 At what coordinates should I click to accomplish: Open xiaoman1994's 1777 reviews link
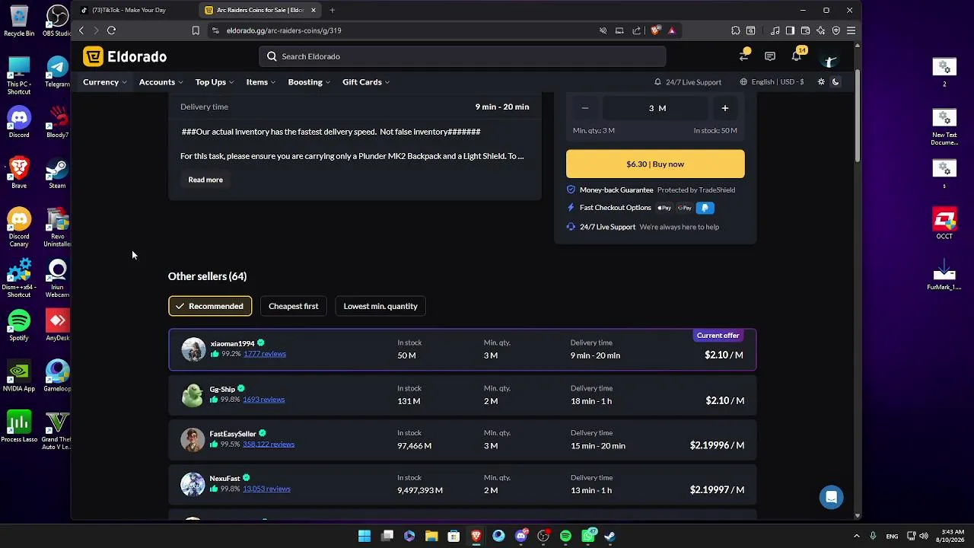pos(265,354)
